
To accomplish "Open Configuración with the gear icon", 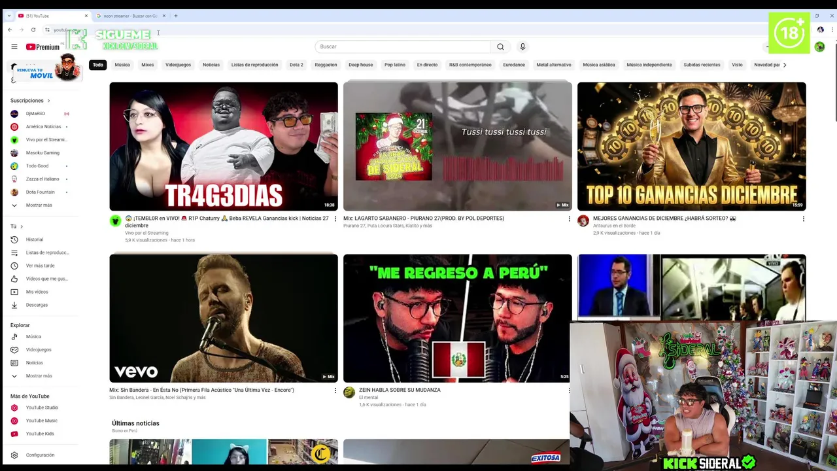I will point(14,455).
